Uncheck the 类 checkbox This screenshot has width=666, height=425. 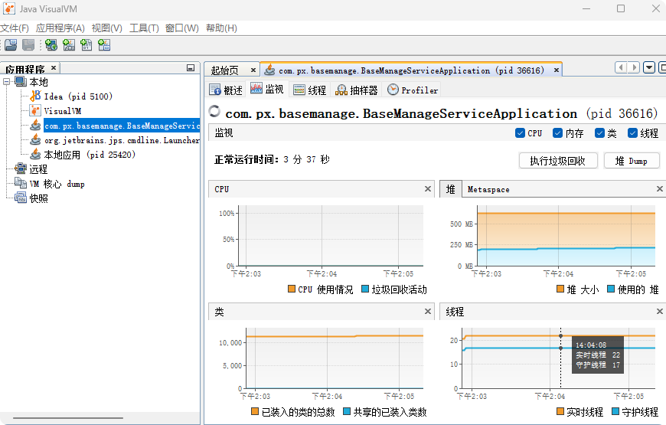[599, 133]
